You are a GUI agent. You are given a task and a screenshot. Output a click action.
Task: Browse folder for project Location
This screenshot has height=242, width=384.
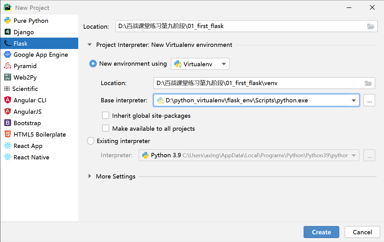coord(371,27)
